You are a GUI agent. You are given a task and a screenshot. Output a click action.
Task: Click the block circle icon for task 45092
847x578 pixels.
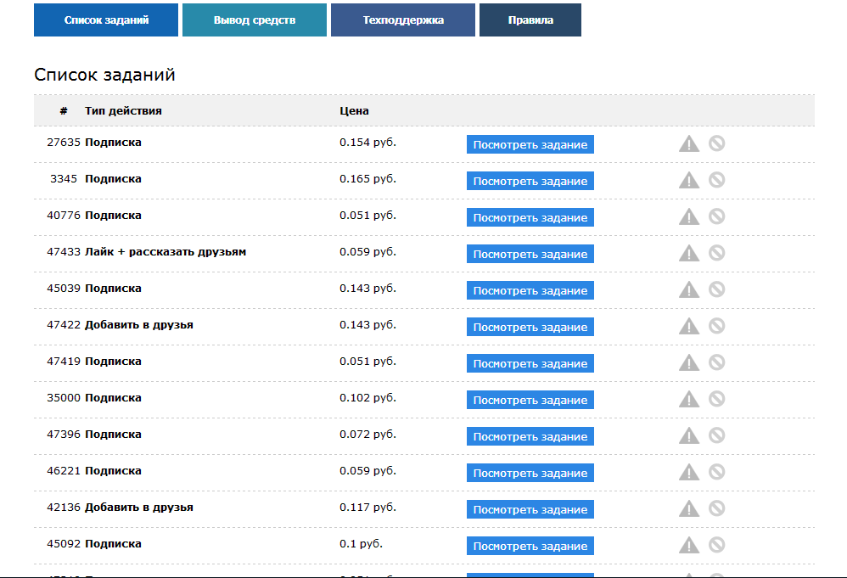click(717, 545)
